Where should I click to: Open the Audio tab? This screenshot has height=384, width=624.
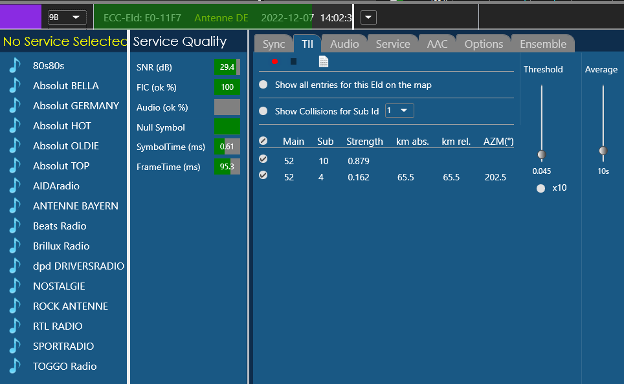coord(344,44)
